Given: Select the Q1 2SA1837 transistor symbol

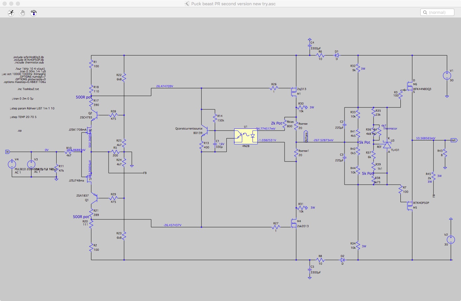Looking at the screenshot, I should point(94,198).
